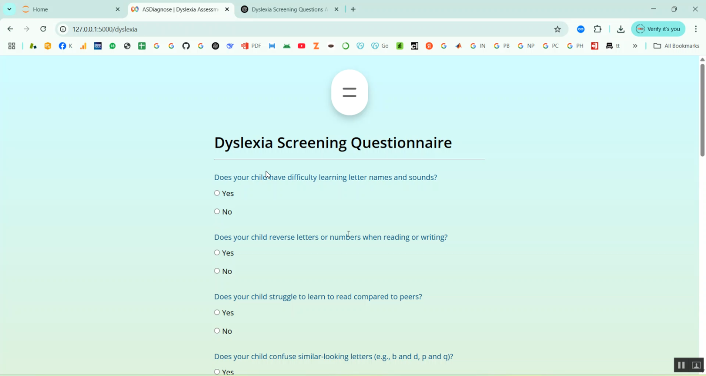Open the Facebook bookmark labeled K
This screenshot has width=706, height=376.
pyautogui.click(x=65, y=46)
